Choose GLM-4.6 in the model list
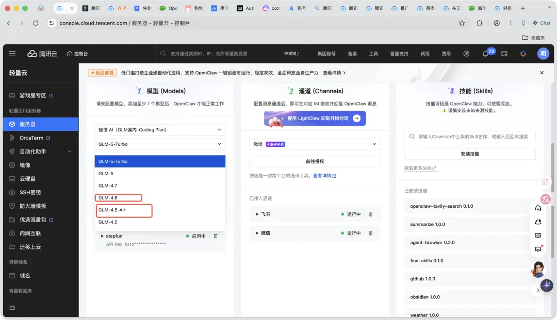The height and width of the screenshot is (320, 557). pyautogui.click(x=160, y=197)
